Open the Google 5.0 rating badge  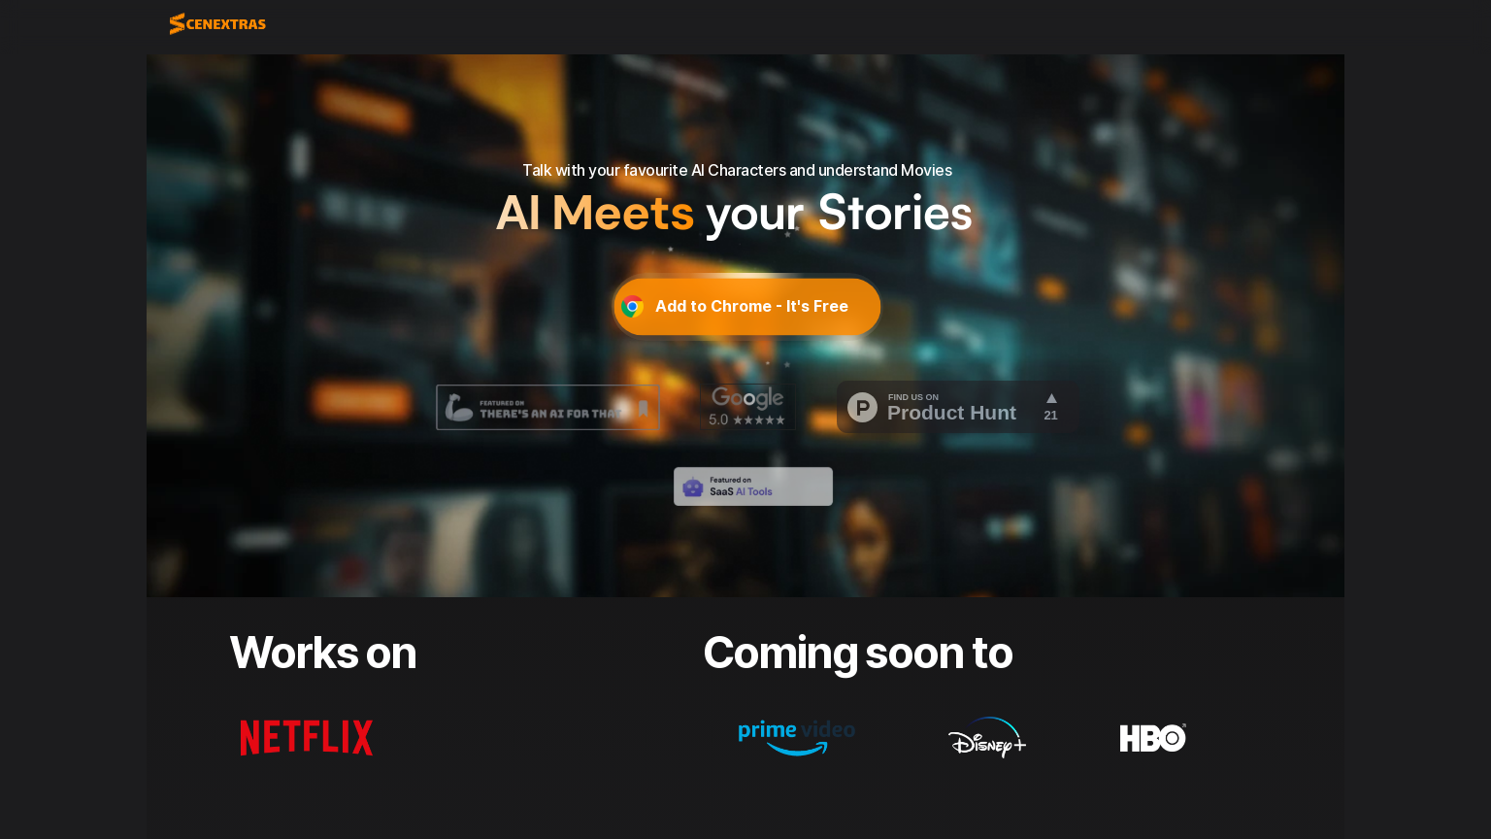tap(747, 407)
